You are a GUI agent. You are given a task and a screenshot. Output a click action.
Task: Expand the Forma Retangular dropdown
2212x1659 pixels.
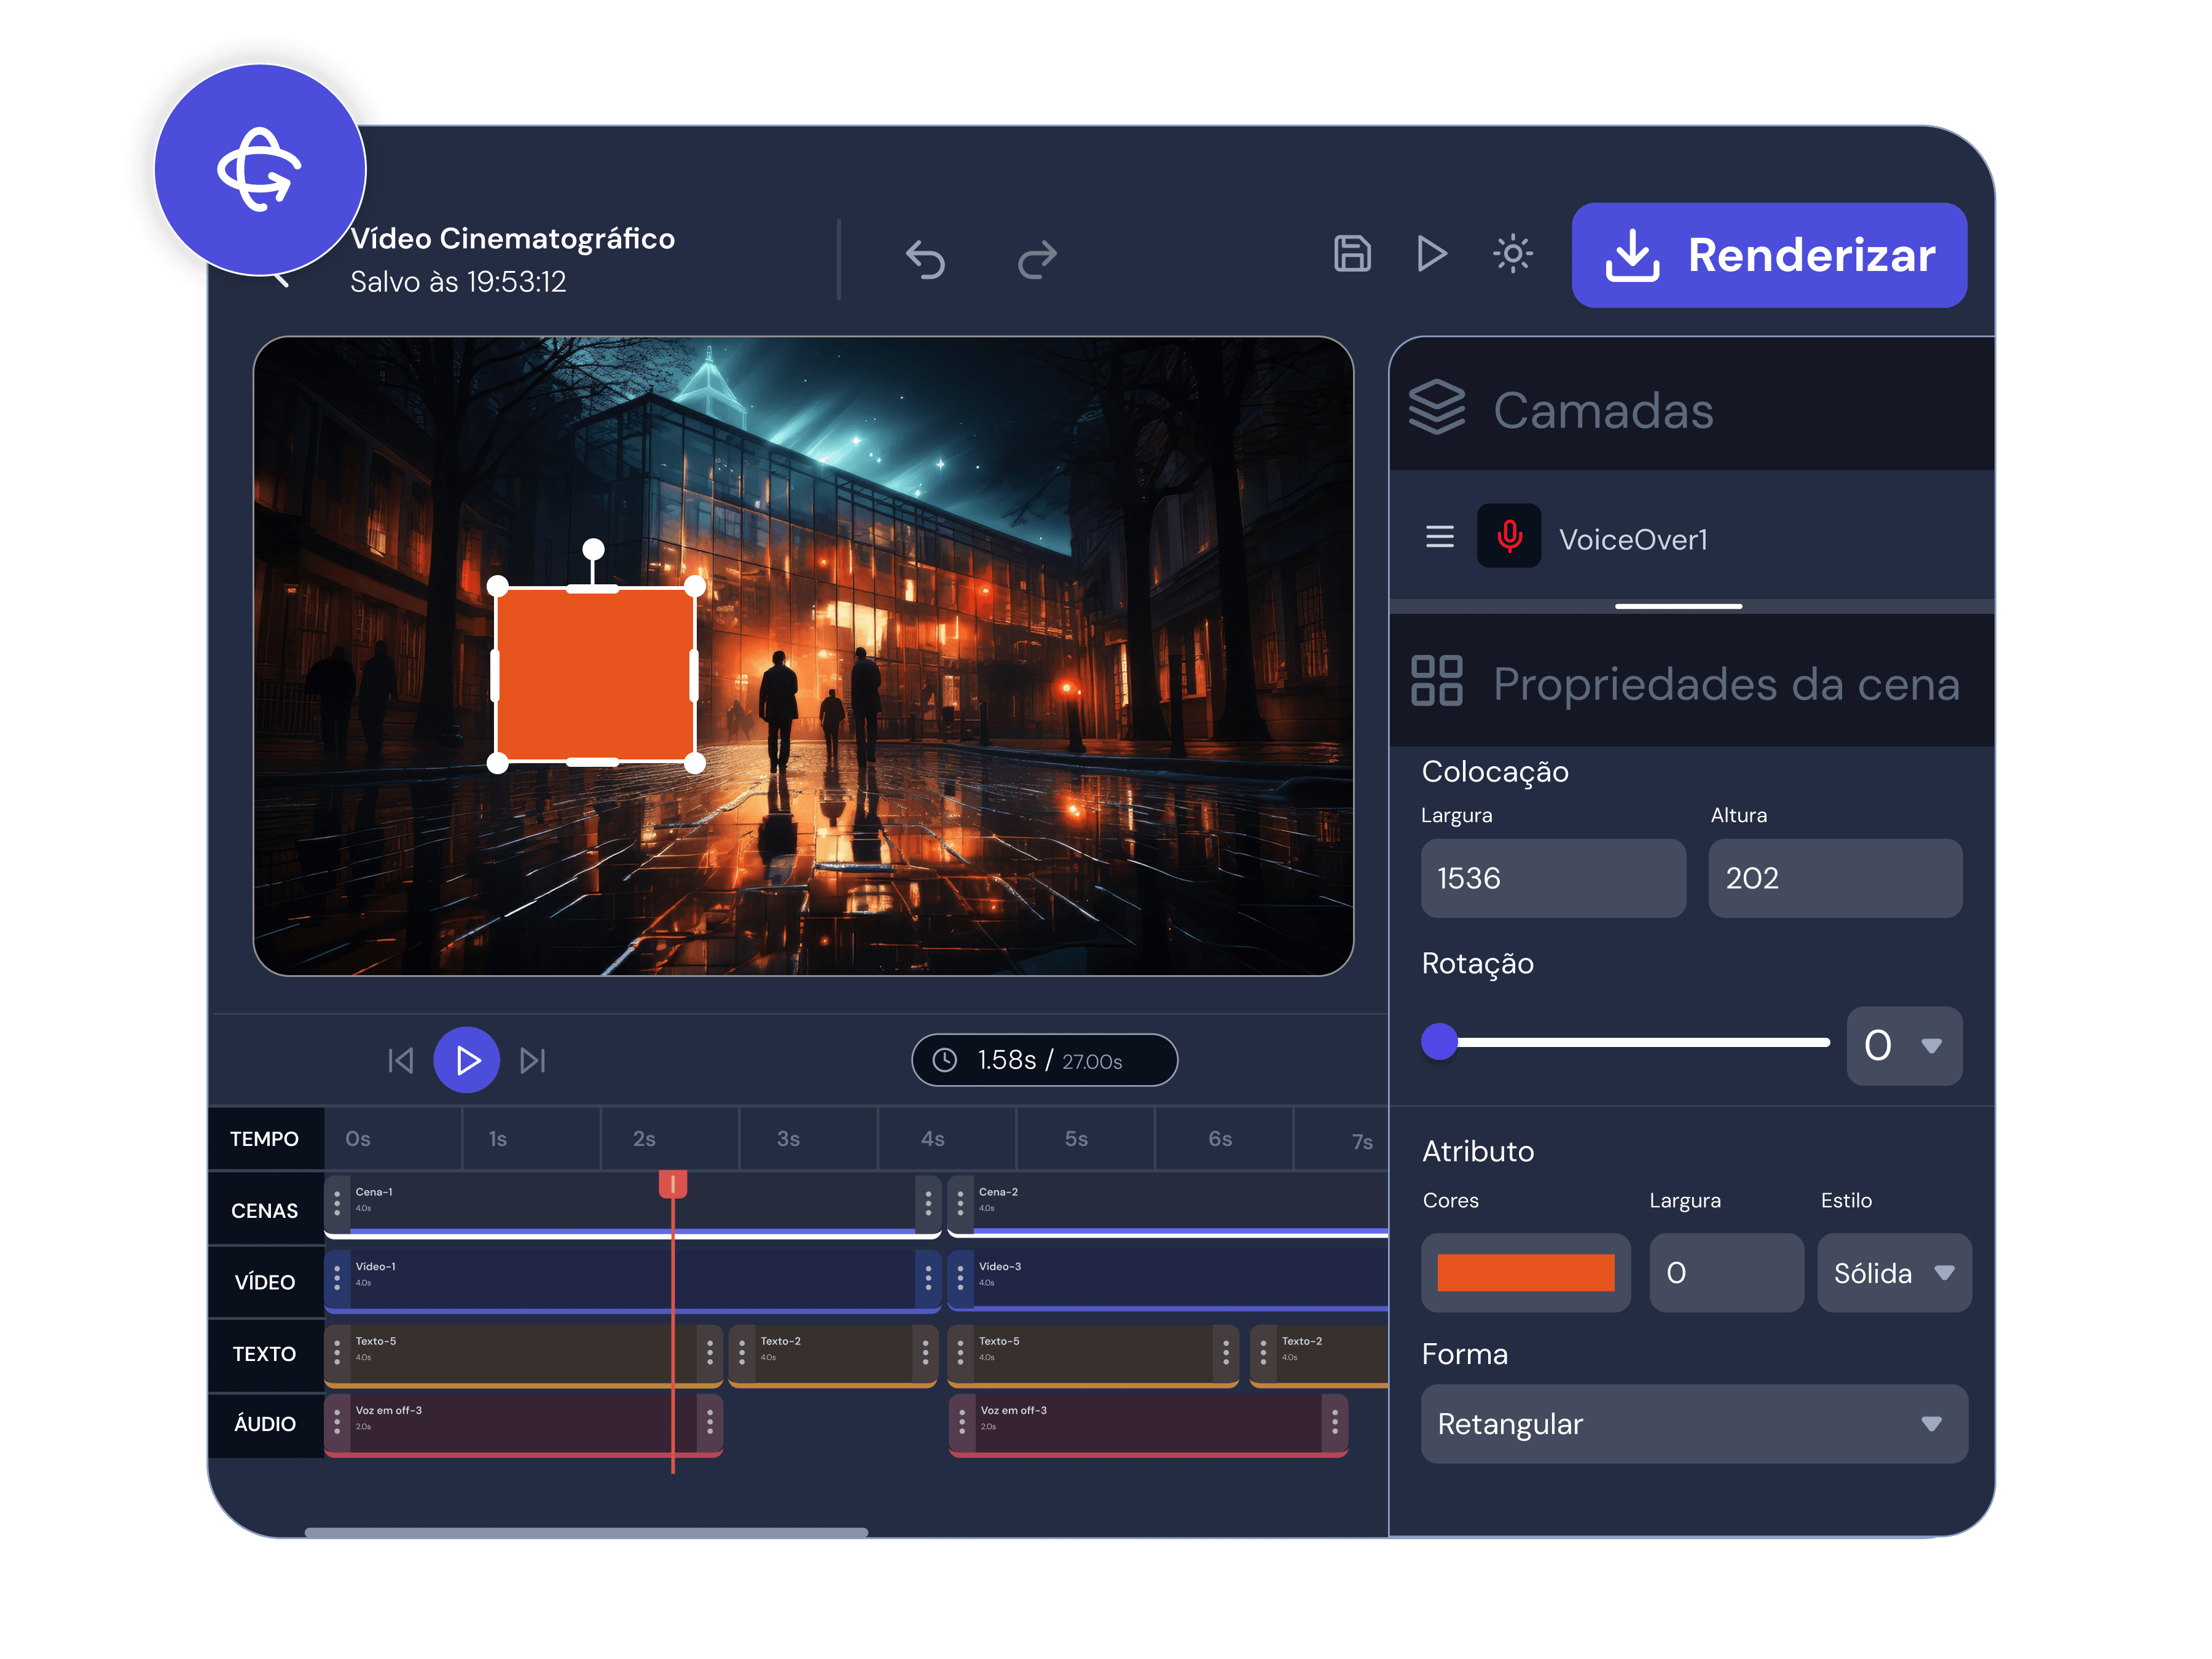click(1694, 1424)
